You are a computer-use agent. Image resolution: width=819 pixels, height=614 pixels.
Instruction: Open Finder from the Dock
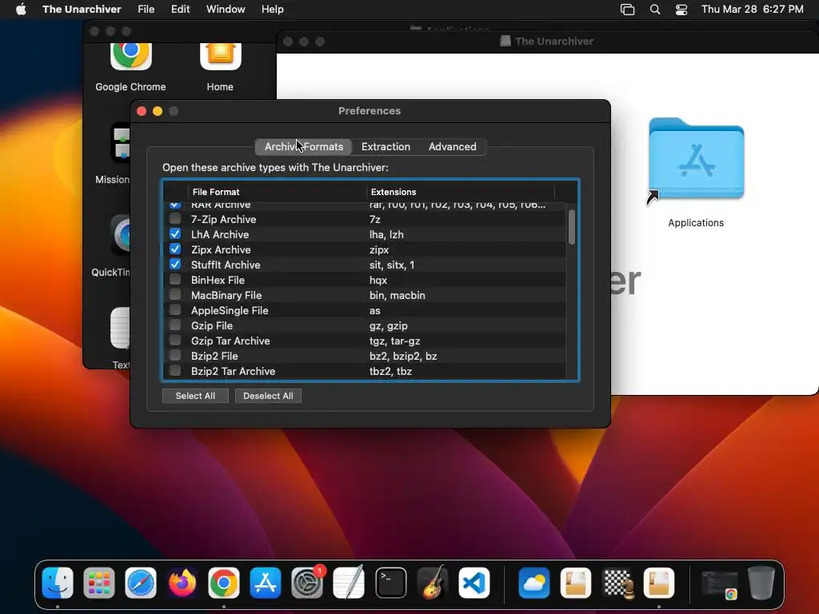click(58, 582)
